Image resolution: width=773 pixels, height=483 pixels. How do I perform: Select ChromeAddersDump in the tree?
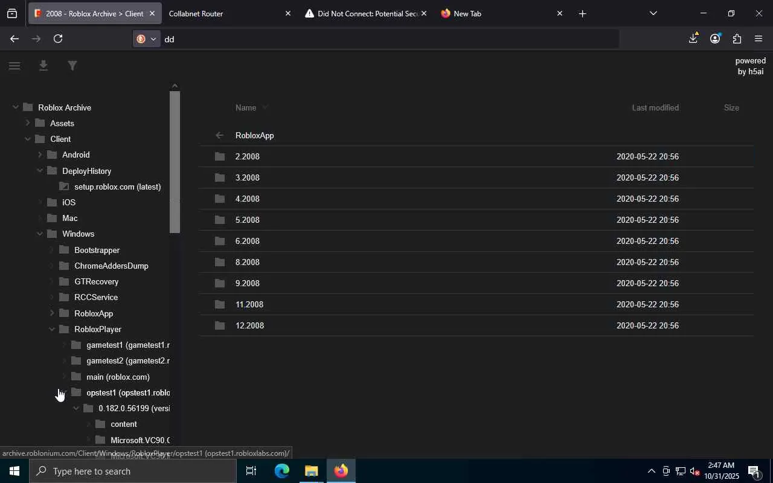pyautogui.click(x=111, y=266)
